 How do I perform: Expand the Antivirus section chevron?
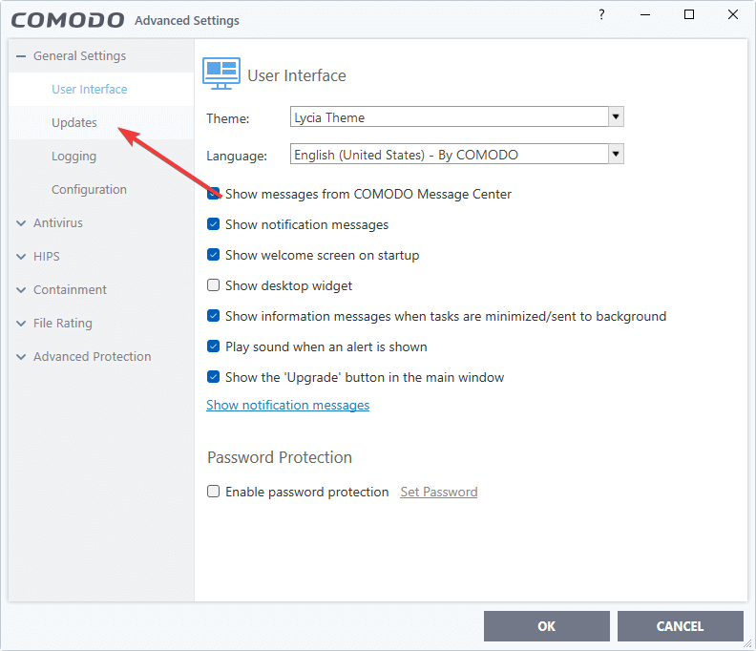tap(21, 223)
